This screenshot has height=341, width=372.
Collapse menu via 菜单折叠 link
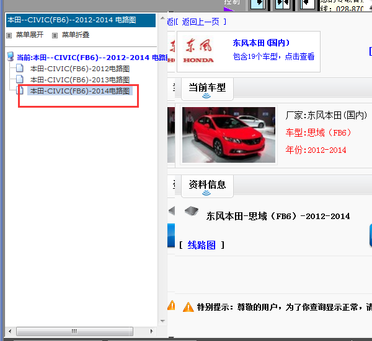76,35
